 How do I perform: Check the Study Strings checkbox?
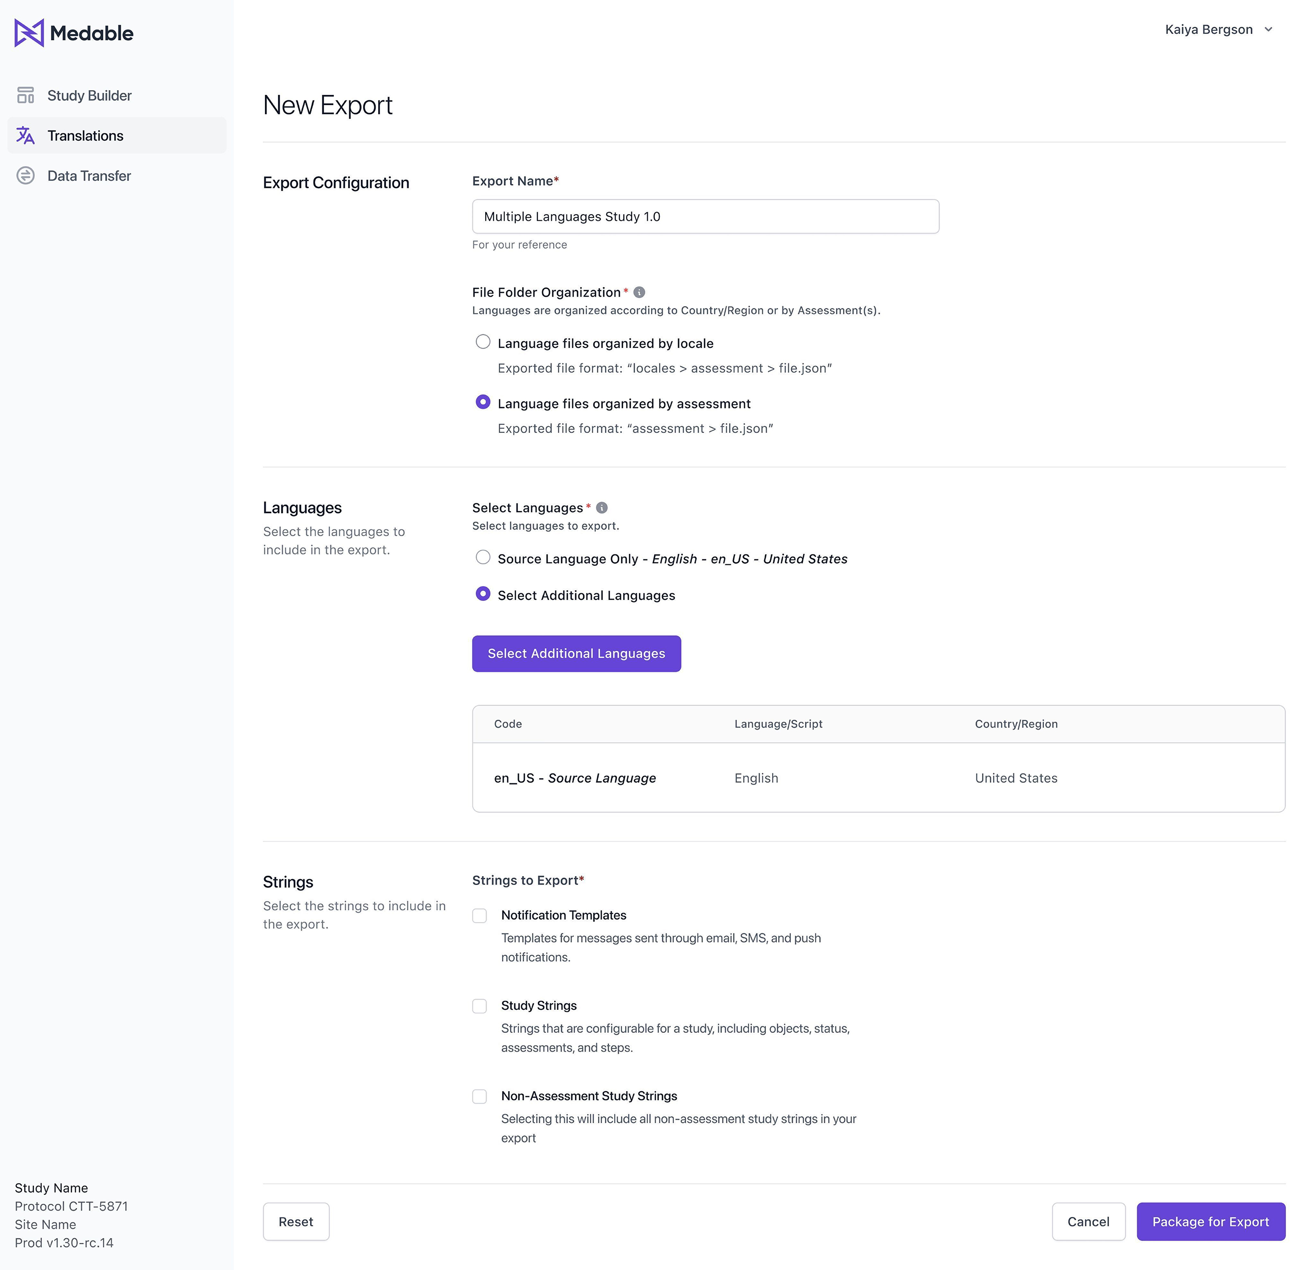coord(480,1006)
